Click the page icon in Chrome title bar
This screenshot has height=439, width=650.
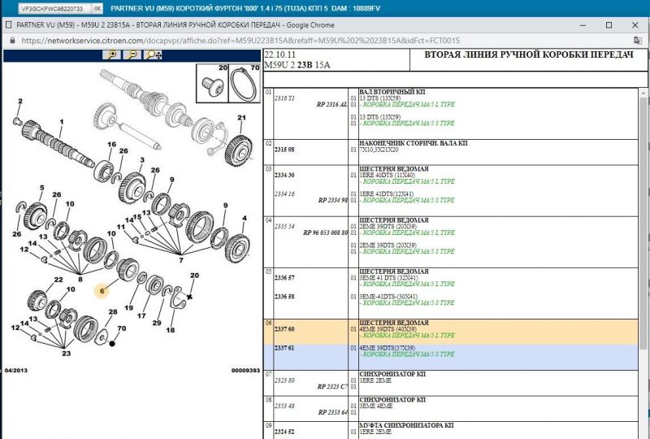(8, 24)
